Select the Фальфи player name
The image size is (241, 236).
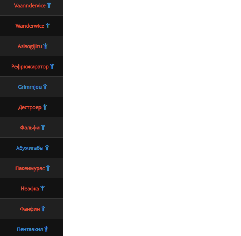click(30, 128)
